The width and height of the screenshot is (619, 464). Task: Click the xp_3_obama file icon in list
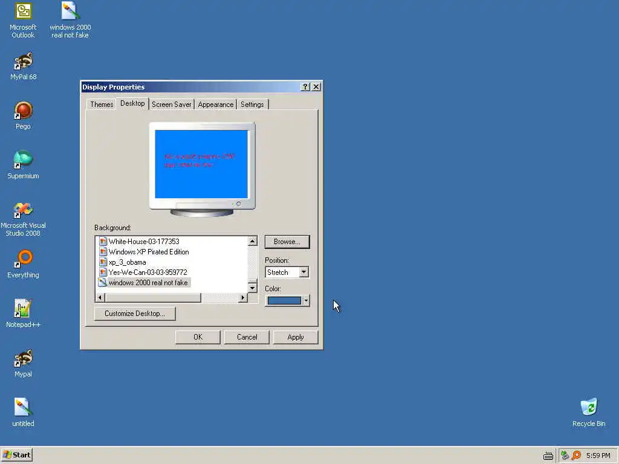pos(103,262)
